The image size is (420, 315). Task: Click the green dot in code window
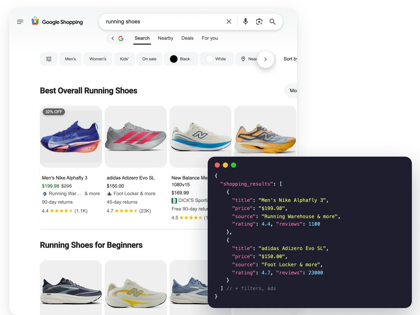coord(233,165)
